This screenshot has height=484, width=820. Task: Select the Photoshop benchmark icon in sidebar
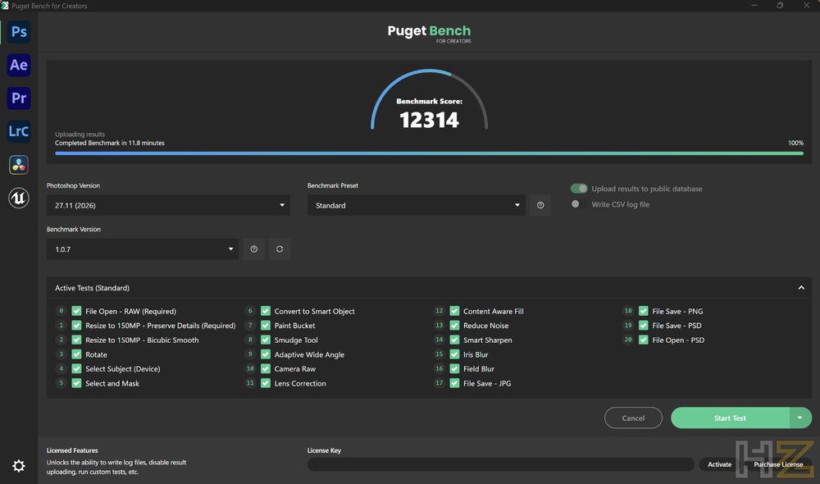19,32
